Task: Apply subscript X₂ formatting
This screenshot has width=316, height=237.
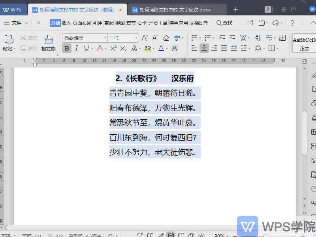Action: [x=123, y=48]
